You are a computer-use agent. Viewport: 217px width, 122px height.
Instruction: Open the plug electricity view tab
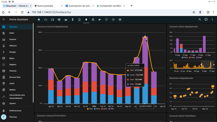(x=86, y=20)
